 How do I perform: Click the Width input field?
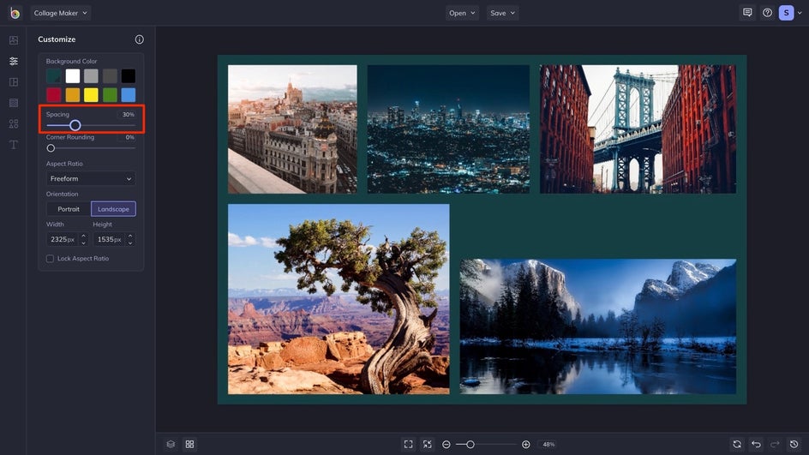[62, 240]
